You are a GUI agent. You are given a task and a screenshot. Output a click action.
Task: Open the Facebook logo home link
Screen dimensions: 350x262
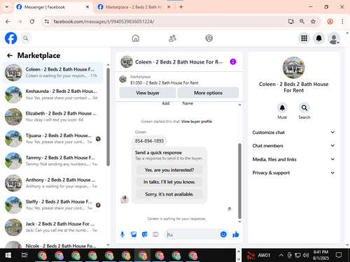[10, 38]
